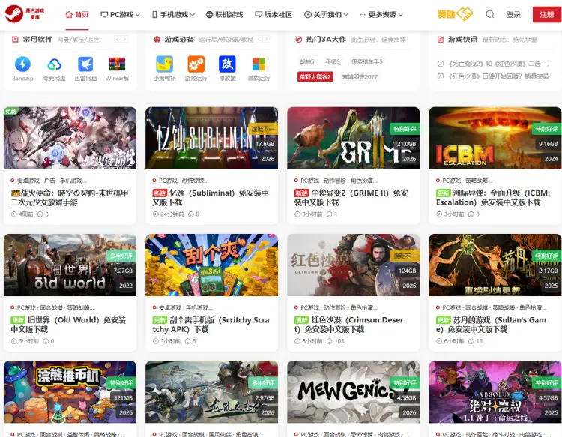The image size is (562, 437).
Task: Click the 刮个爽 cover image
Action: 211,265
